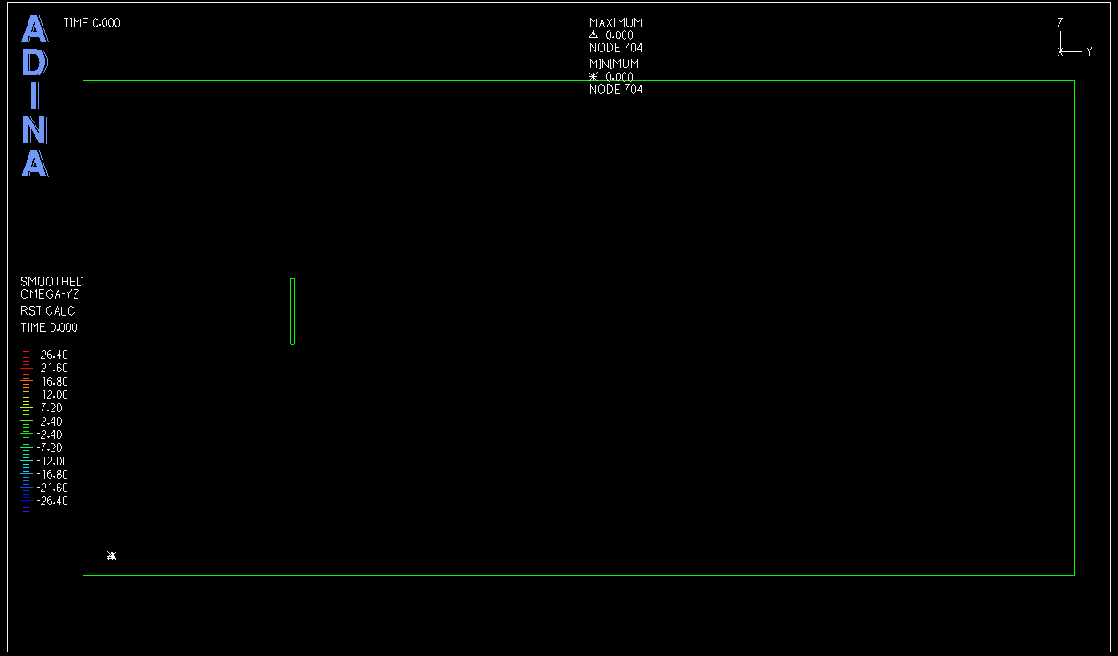Click NODE 704 directly under MAXIMUM value
This screenshot has height=656, width=1118.
point(616,48)
